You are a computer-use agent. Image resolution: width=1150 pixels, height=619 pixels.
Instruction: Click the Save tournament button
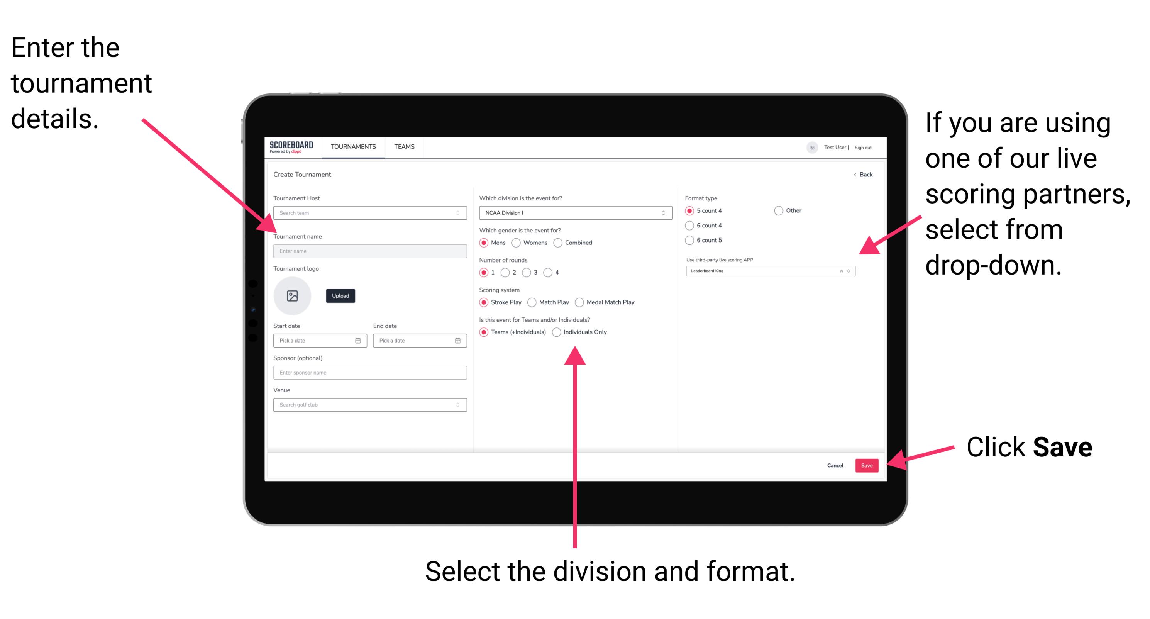point(868,466)
